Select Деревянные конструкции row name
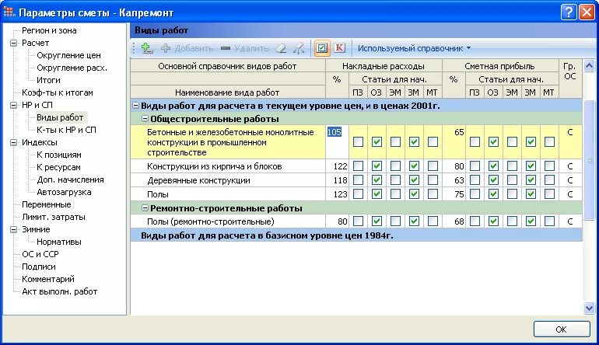The height and width of the screenshot is (345, 599). click(x=198, y=180)
